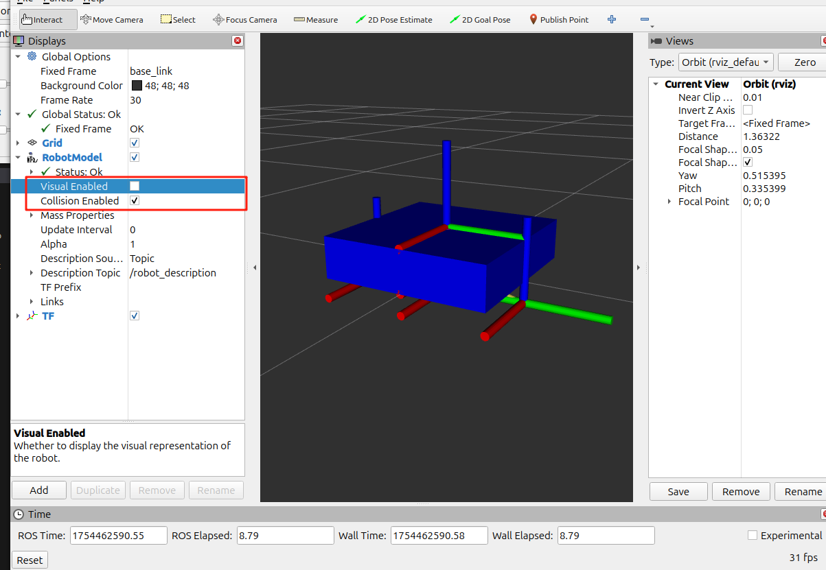Enable the Visual Enabled checkbox
Screen dimensions: 826x570
(135, 186)
